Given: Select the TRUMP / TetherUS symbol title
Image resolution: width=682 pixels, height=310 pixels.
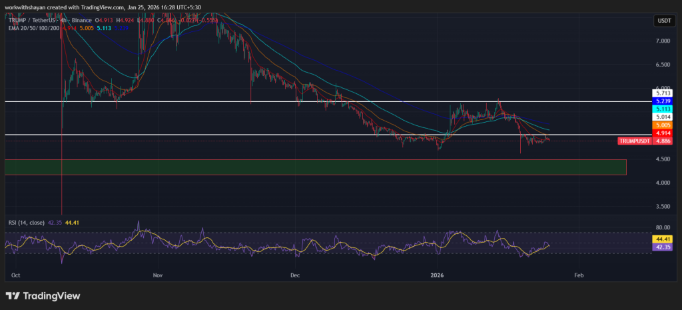Looking at the screenshot, I should pyautogui.click(x=41, y=21).
